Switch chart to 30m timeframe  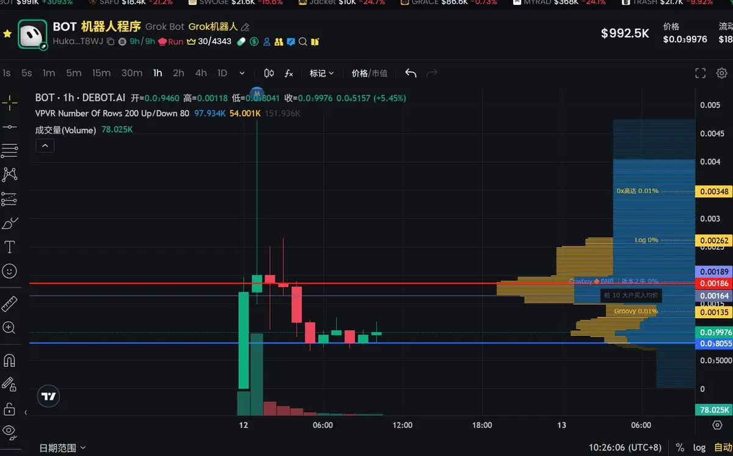[x=132, y=73]
